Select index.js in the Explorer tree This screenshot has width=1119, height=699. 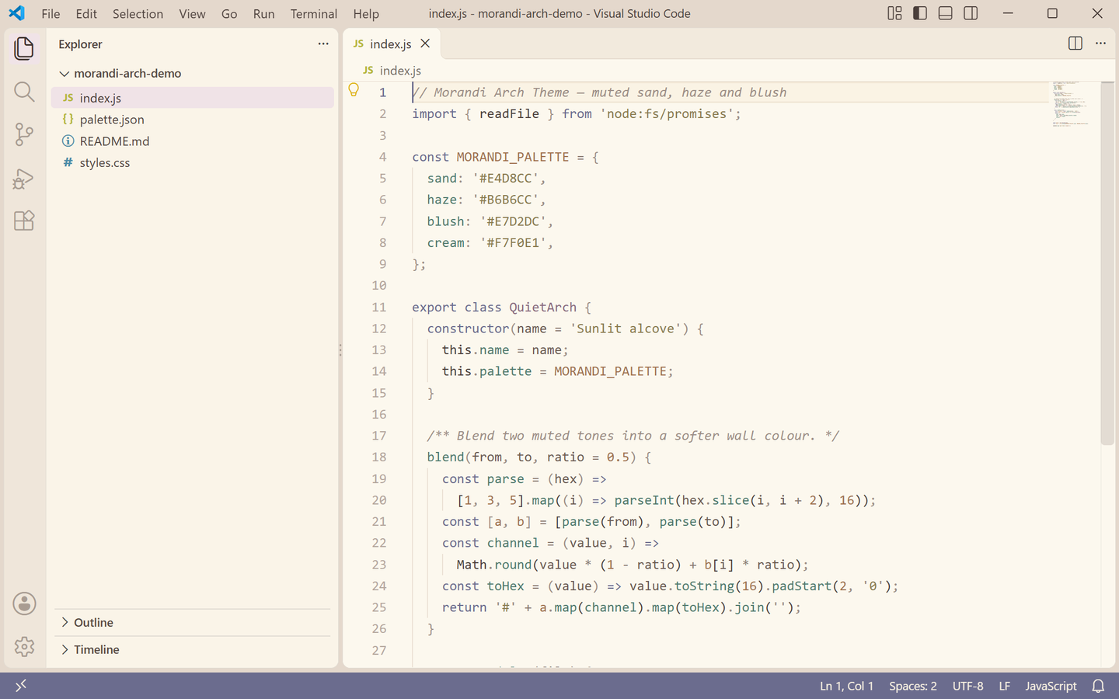(x=193, y=98)
